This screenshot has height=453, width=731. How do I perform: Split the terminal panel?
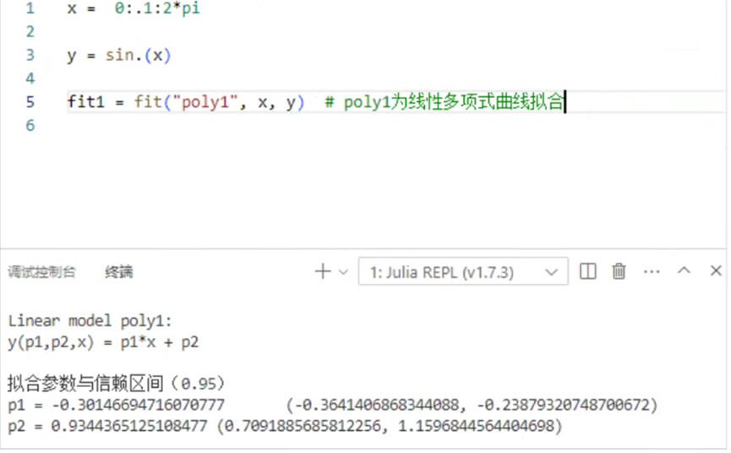coord(587,271)
